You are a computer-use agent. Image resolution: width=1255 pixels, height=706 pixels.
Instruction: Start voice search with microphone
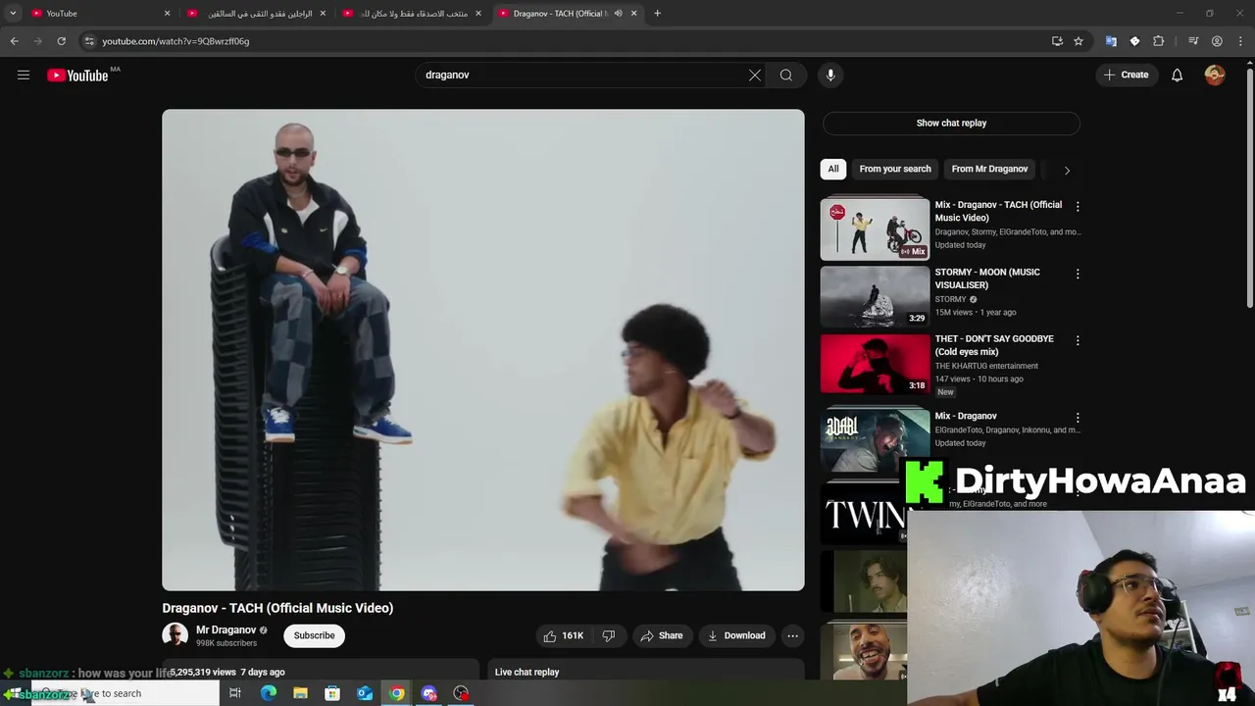pyautogui.click(x=830, y=75)
